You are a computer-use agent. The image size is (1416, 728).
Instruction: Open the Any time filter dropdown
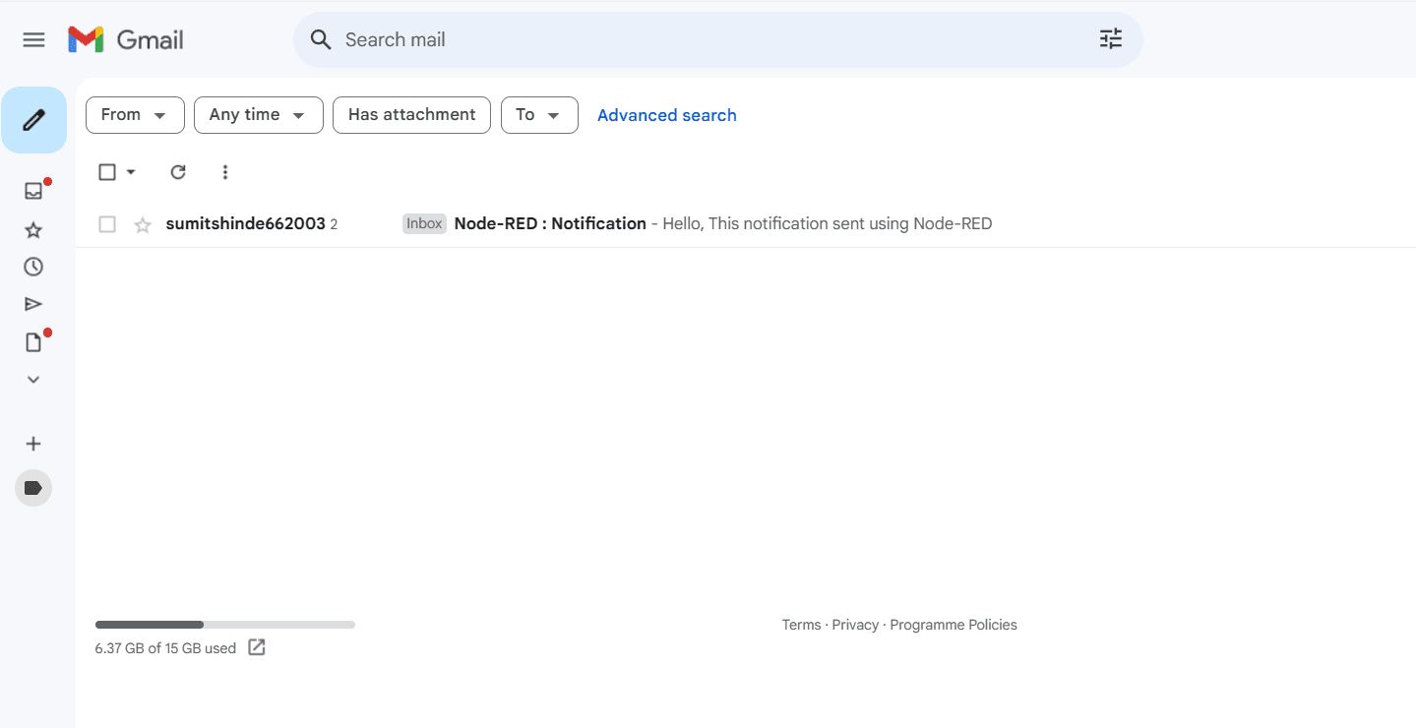[x=258, y=115]
